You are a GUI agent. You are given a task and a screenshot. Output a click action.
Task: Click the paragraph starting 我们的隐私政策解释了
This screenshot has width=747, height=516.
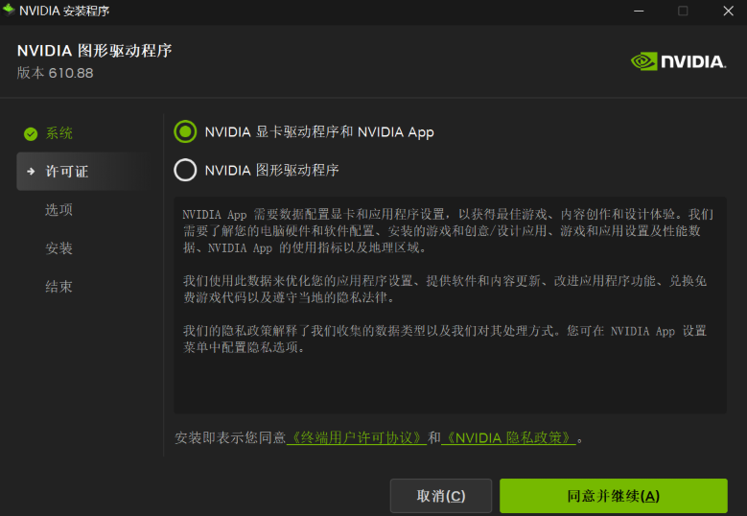pyautogui.click(x=445, y=340)
